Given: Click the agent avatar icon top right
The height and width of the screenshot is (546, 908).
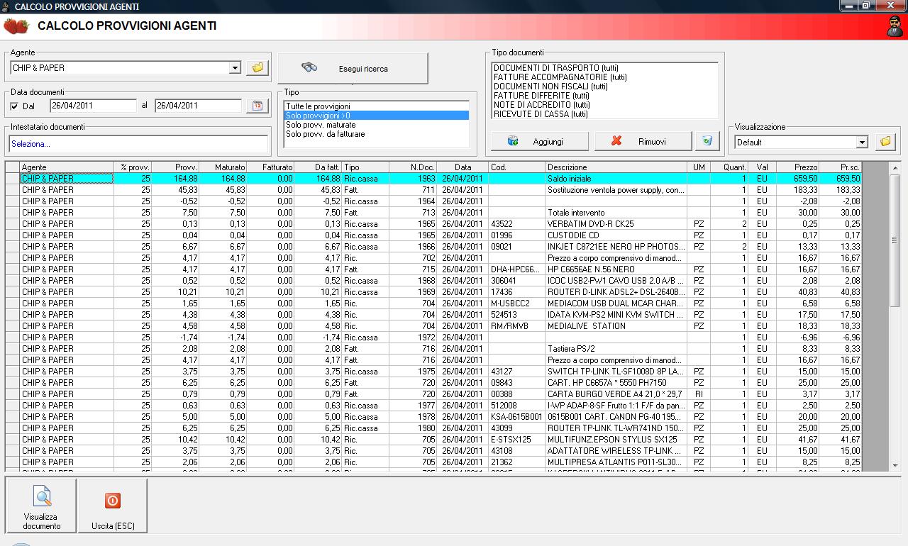Looking at the screenshot, I should tap(895, 27).
